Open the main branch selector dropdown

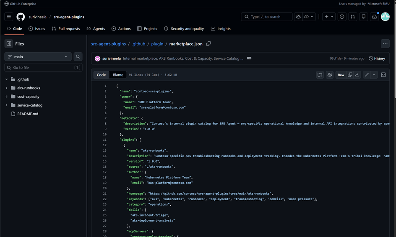(x=38, y=57)
